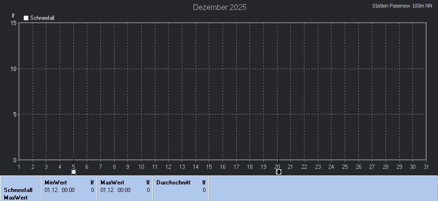Click the Station Pasenow 100m NN label
Viewport: 438px width, 201px height.
pos(402,6)
